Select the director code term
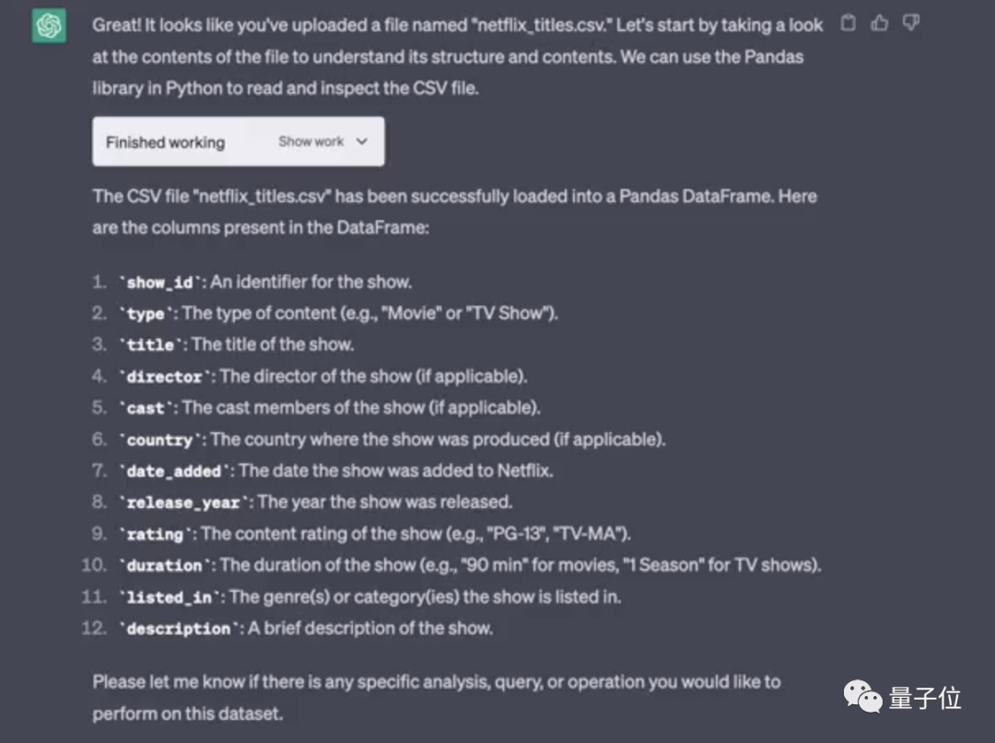995x743 pixels. pos(164,377)
